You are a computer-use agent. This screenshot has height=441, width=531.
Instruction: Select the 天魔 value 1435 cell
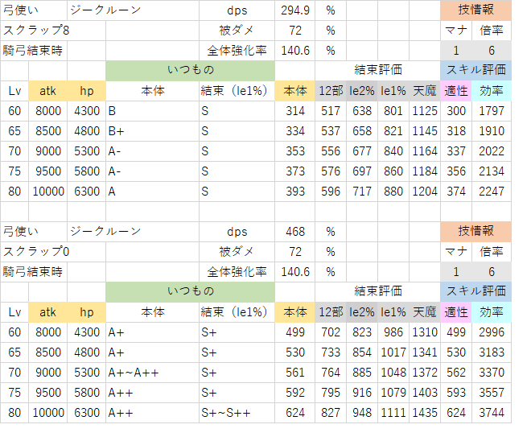(x=425, y=413)
